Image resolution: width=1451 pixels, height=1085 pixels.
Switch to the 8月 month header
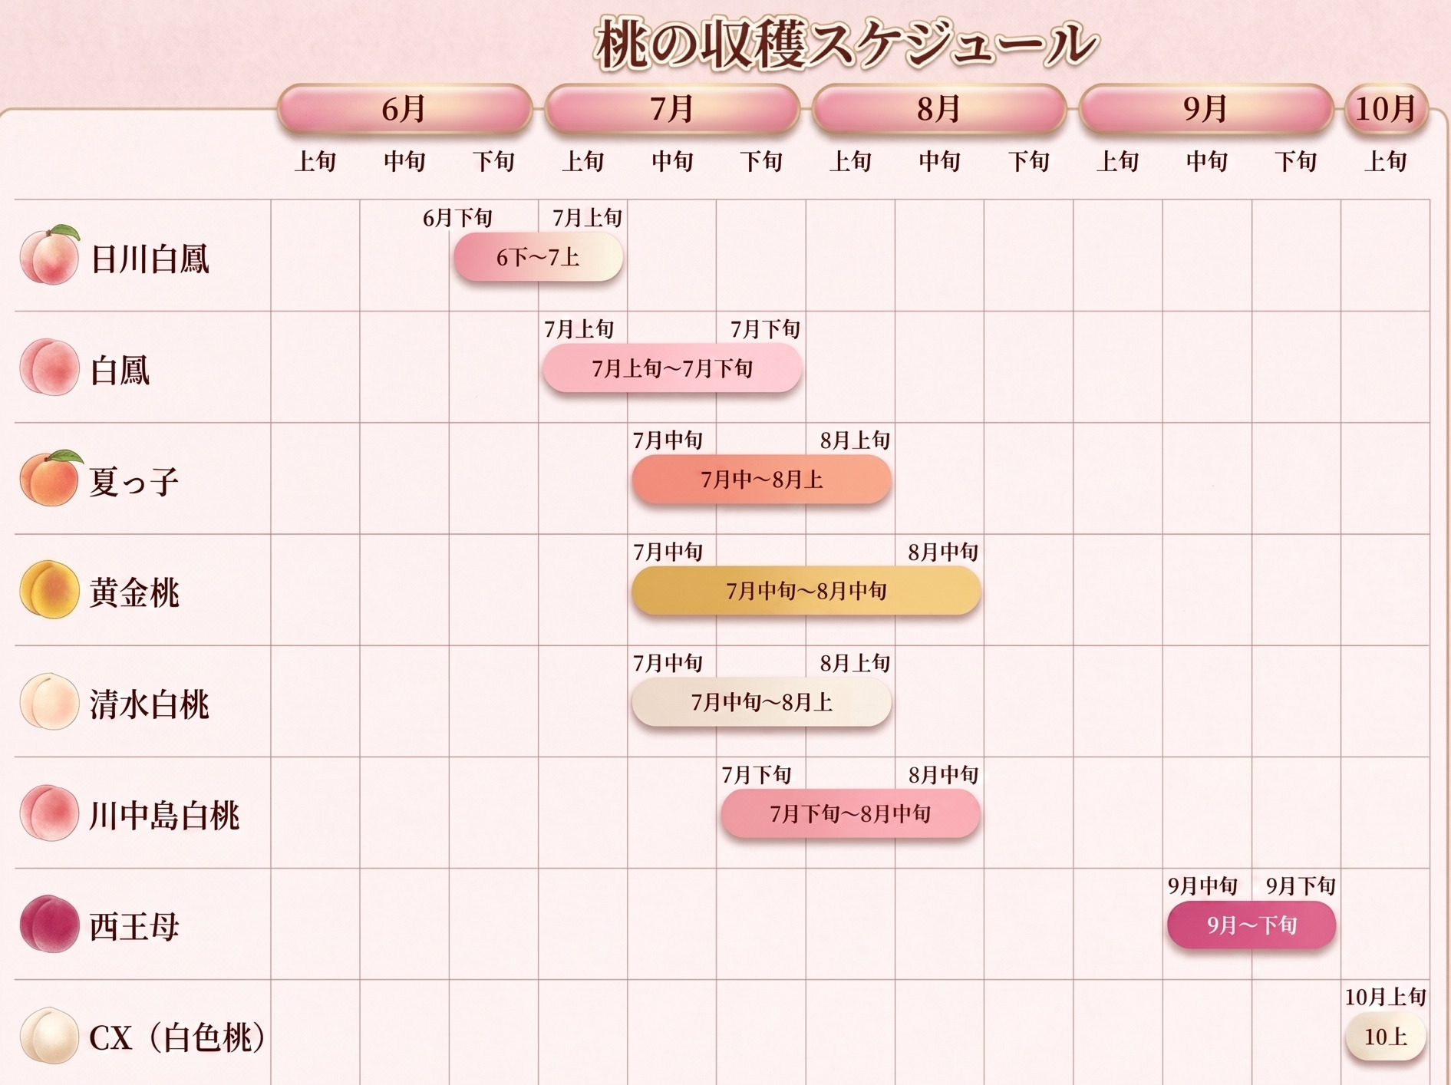(938, 109)
